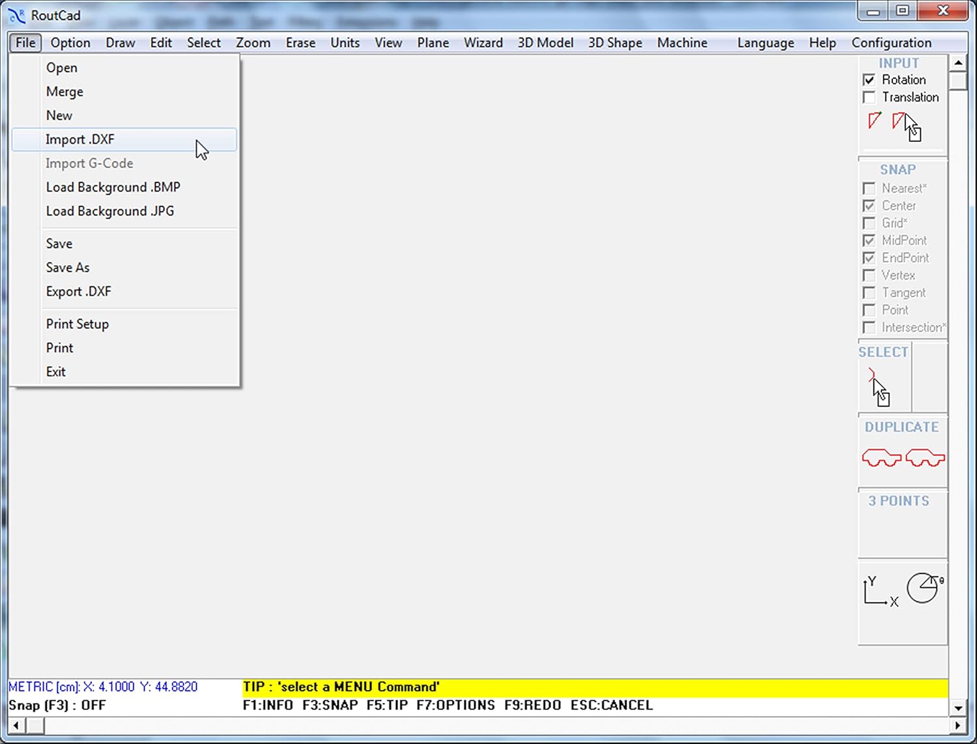
Task: Open the Machine menu
Action: point(682,43)
